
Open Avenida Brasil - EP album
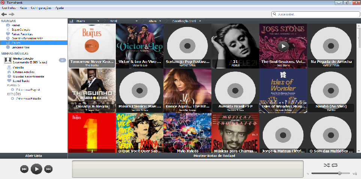[x=235, y=91]
